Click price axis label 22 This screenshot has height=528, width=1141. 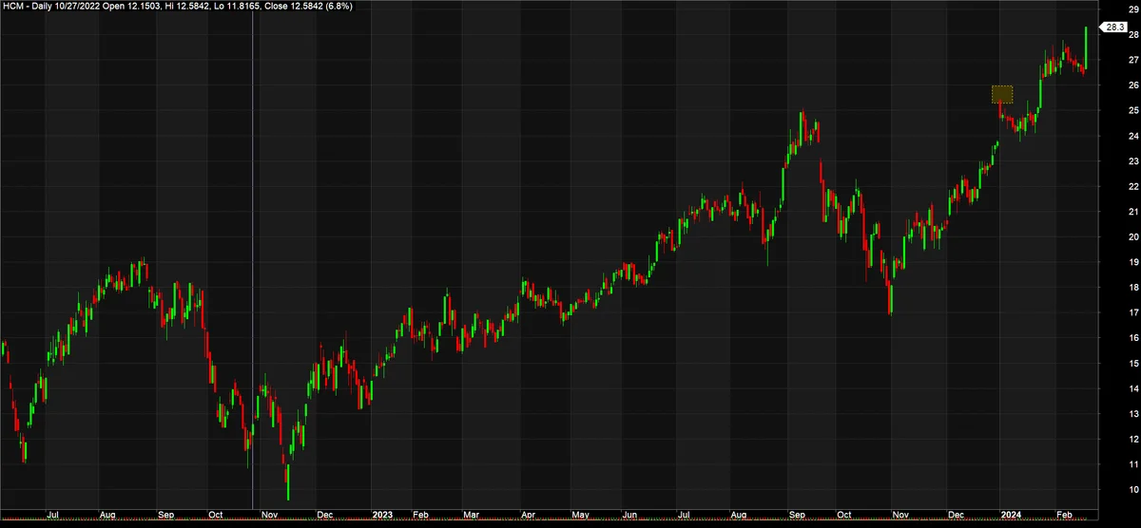[1132, 186]
